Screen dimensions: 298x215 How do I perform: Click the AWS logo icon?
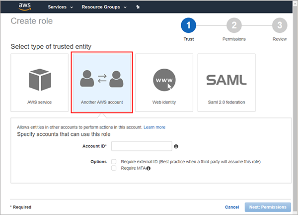click(x=25, y=7)
